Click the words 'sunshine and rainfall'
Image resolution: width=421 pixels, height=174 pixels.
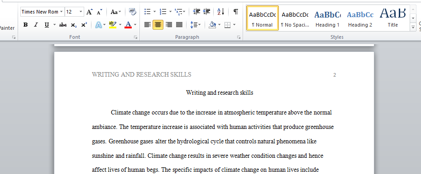[x=119, y=156]
